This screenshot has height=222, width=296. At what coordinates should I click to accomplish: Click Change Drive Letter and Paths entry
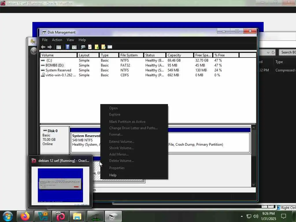(x=134, y=128)
